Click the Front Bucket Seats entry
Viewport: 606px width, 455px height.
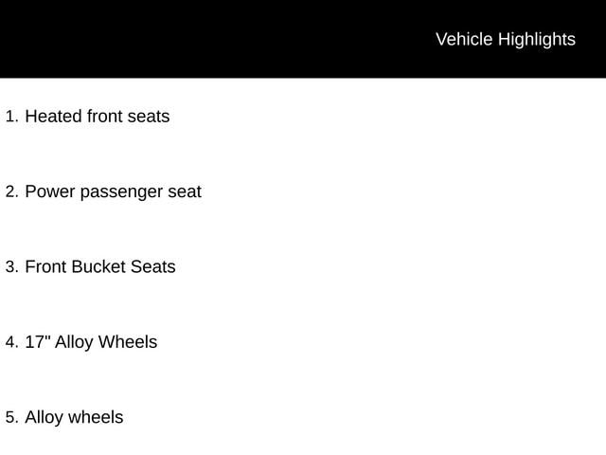[99, 266]
